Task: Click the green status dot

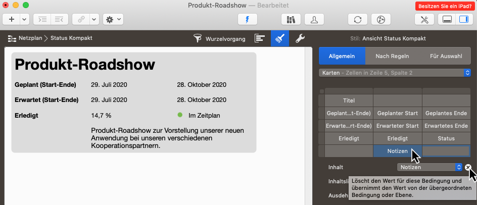Action: point(180,115)
